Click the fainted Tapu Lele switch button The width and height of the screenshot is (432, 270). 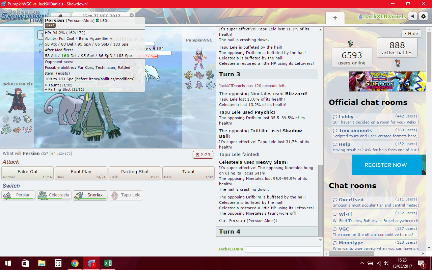coord(126,195)
